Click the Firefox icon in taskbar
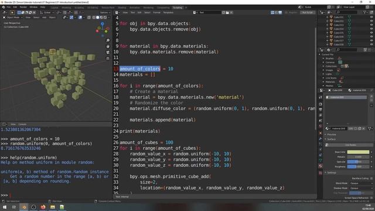The width and height of the screenshot is (375, 211). (x=43, y=207)
